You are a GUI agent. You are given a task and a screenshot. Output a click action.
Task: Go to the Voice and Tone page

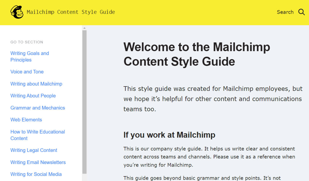pos(27,72)
